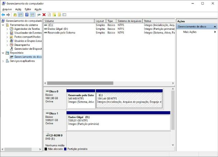Image resolution: width=218 pixels, height=157 pixels.
Task: Open the Mais Ações submenu arrow
Action: 215,32
